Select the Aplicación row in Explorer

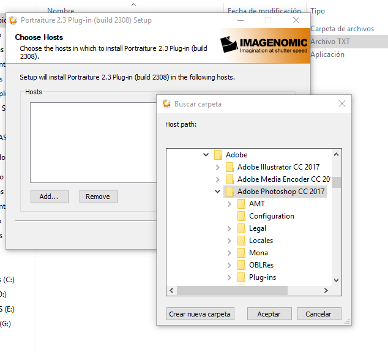[x=327, y=54]
